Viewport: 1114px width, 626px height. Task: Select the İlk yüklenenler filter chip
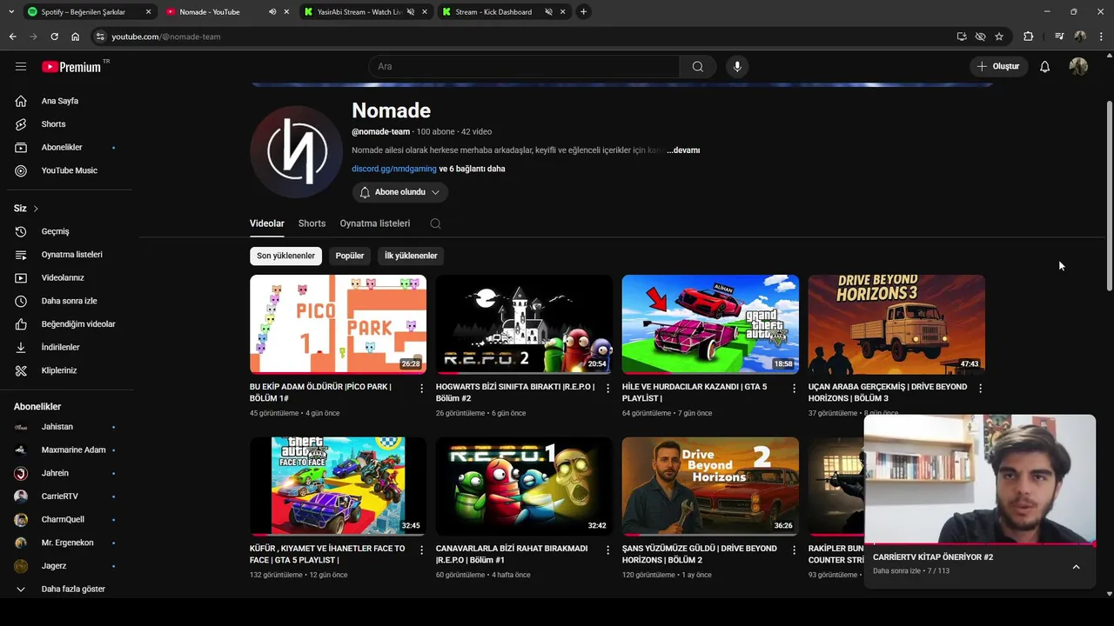pyautogui.click(x=411, y=256)
